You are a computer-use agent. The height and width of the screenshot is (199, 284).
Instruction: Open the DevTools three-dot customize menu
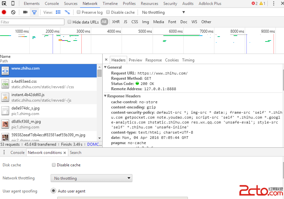[x=274, y=4]
